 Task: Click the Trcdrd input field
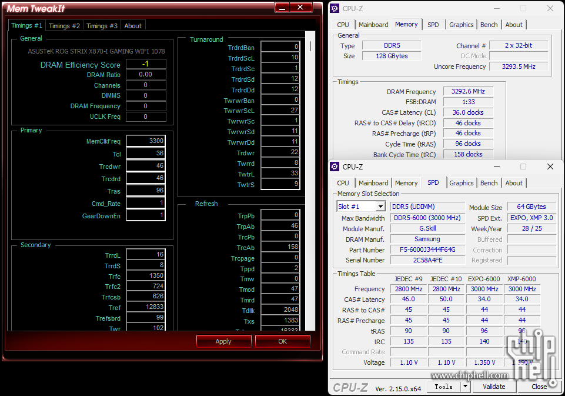[x=146, y=178]
